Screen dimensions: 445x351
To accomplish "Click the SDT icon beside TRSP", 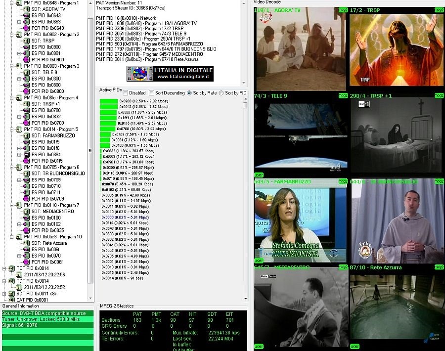I will coord(26,41).
